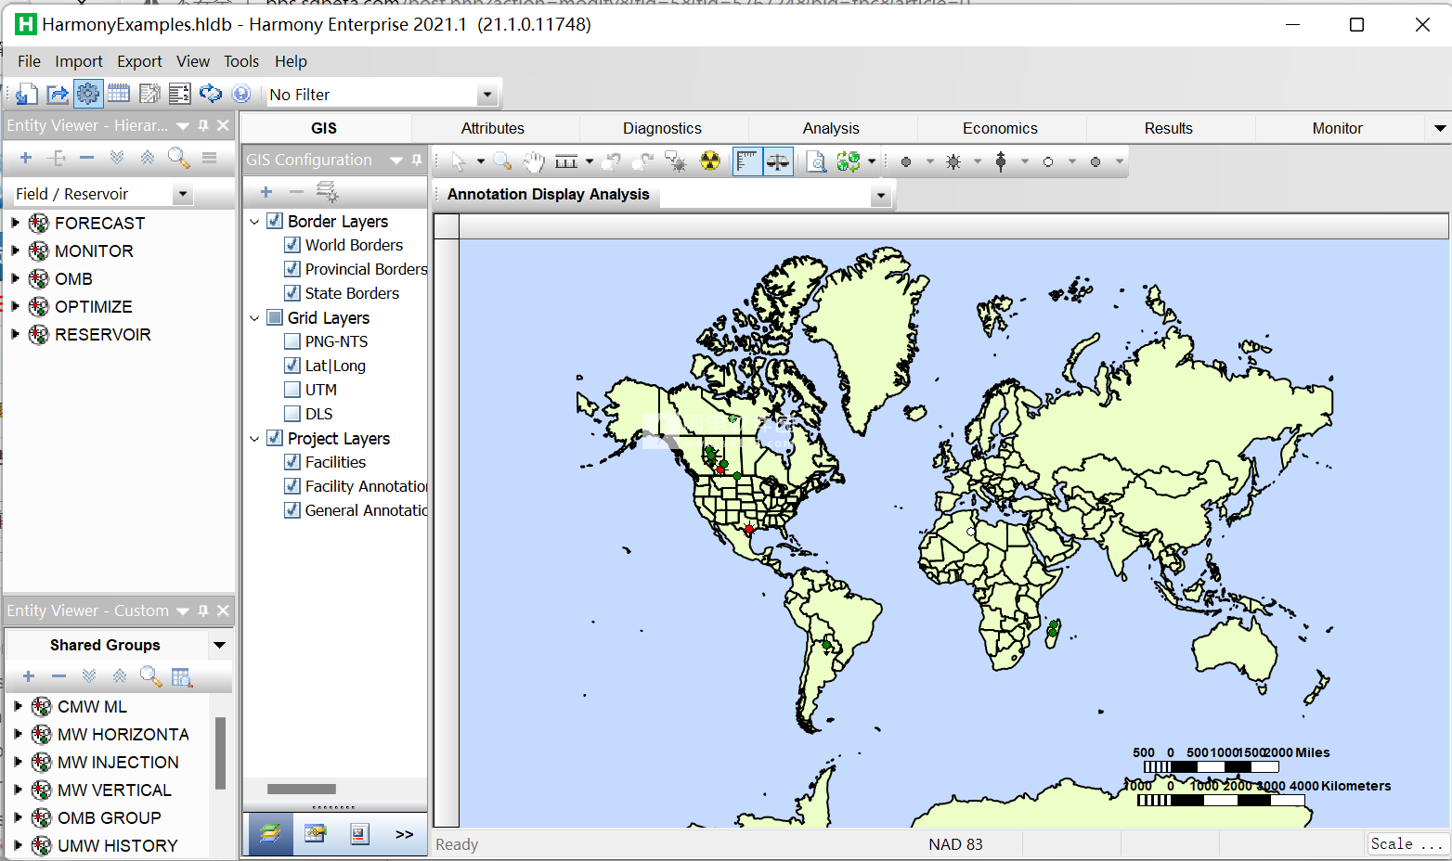Switch to the Economics tab
The image size is (1452, 861).
pos(1000,128)
